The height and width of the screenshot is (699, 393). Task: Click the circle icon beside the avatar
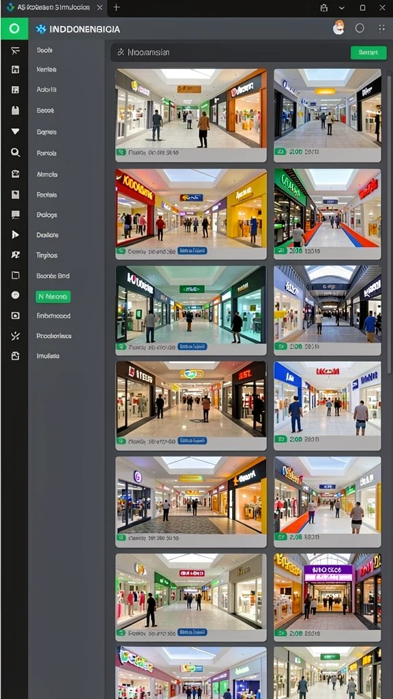coord(360,29)
